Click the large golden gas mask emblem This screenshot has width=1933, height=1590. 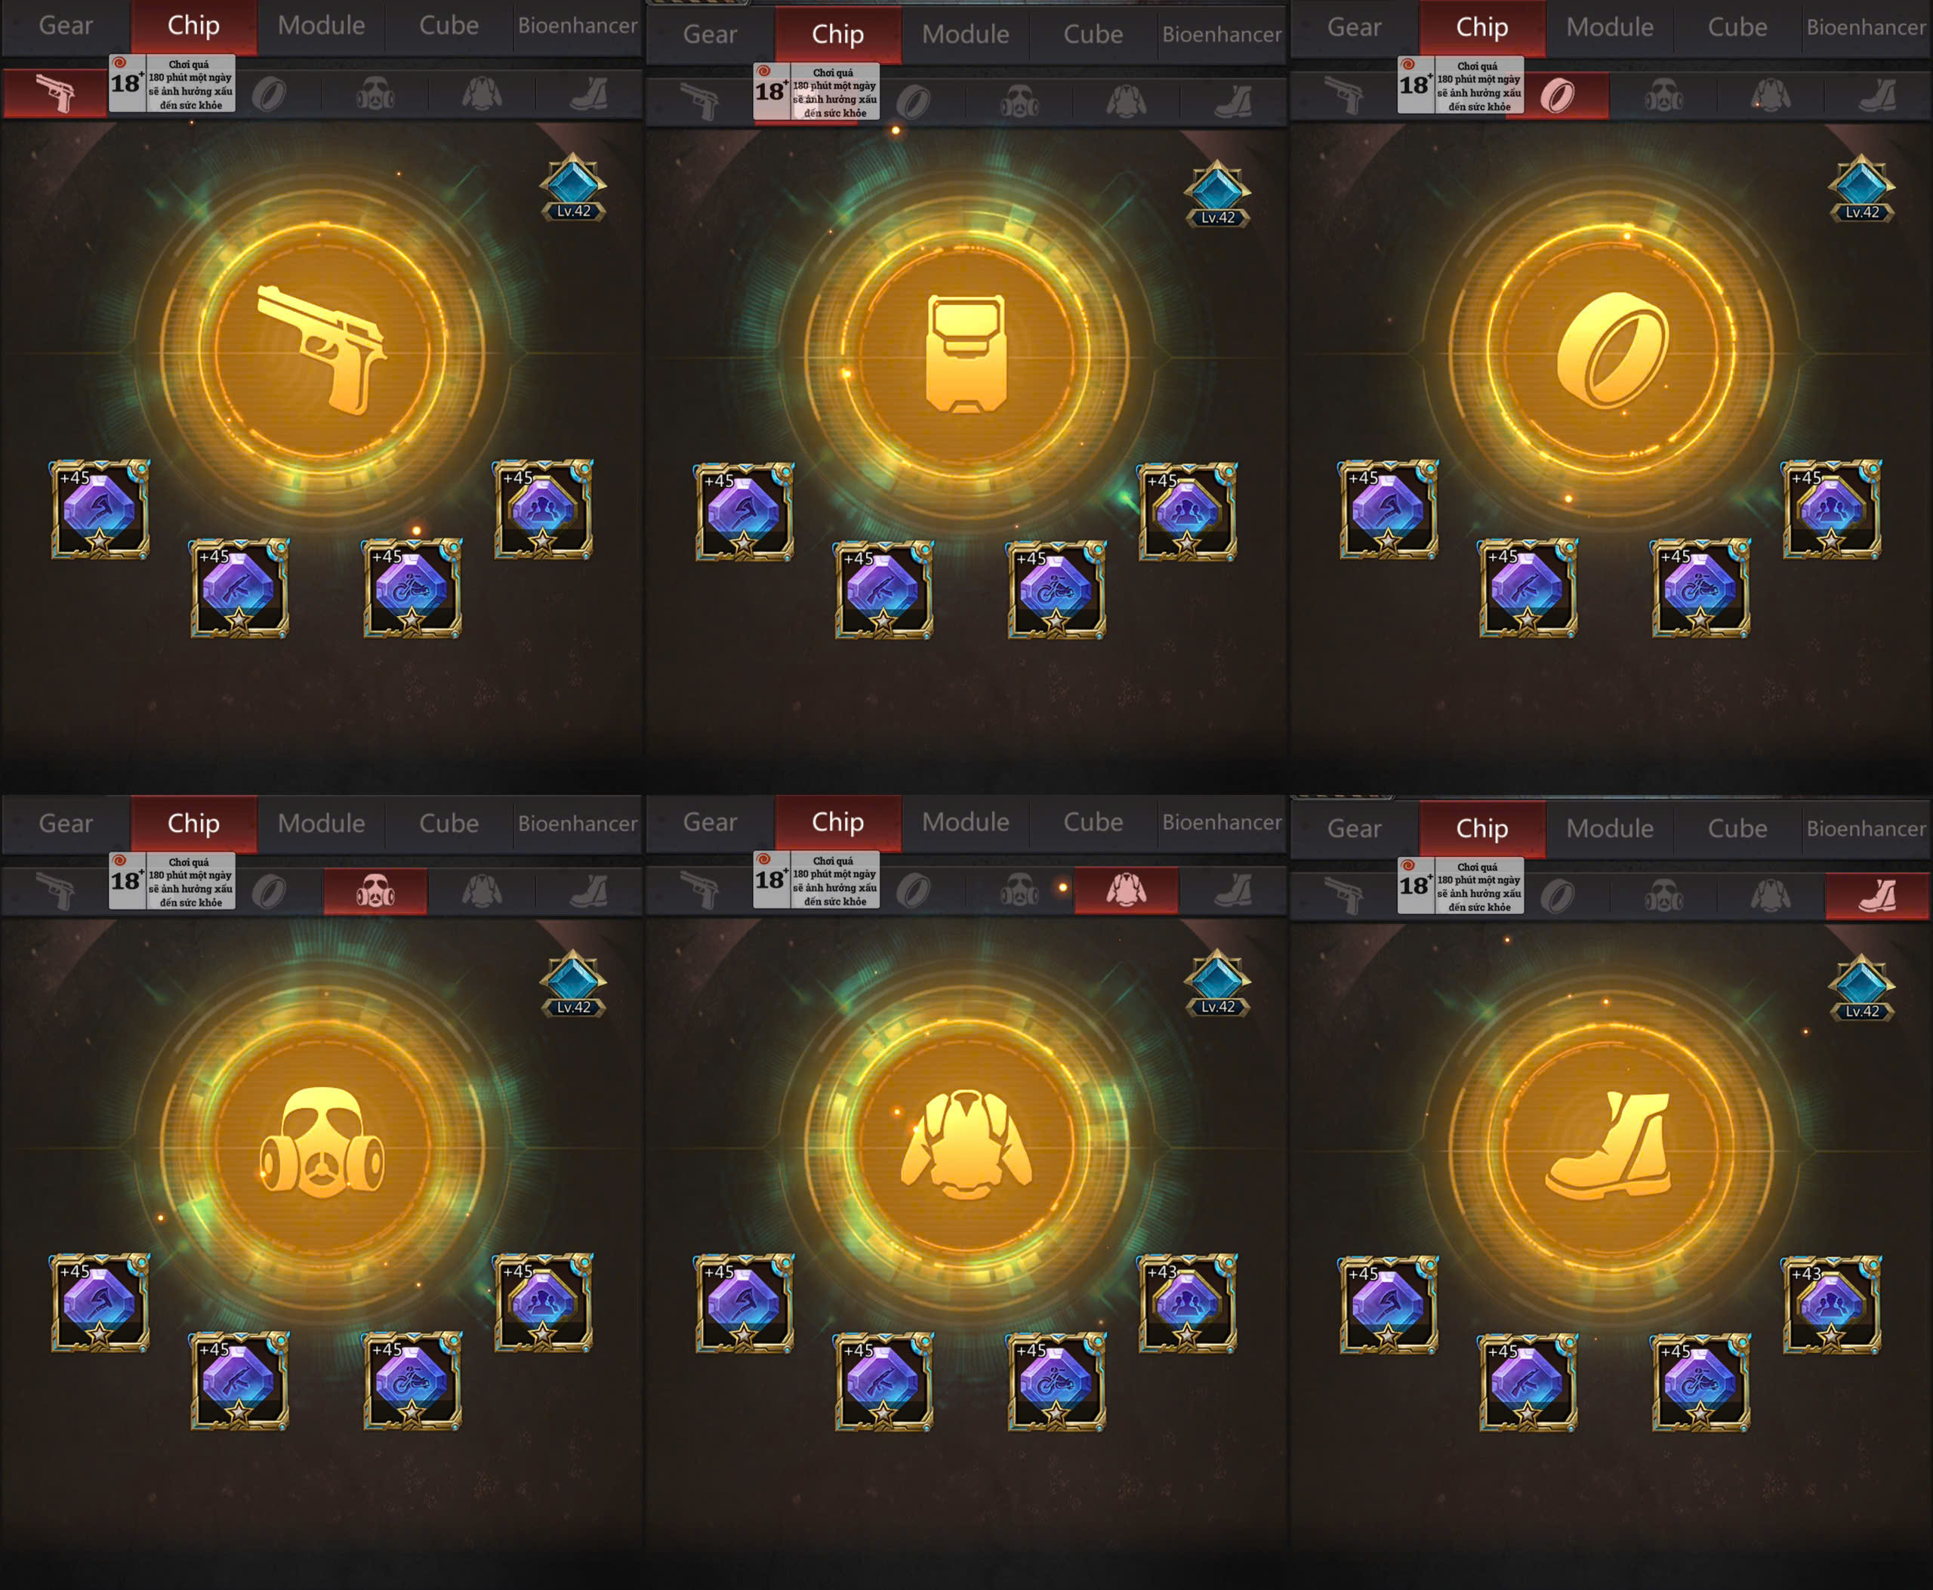click(x=322, y=1145)
